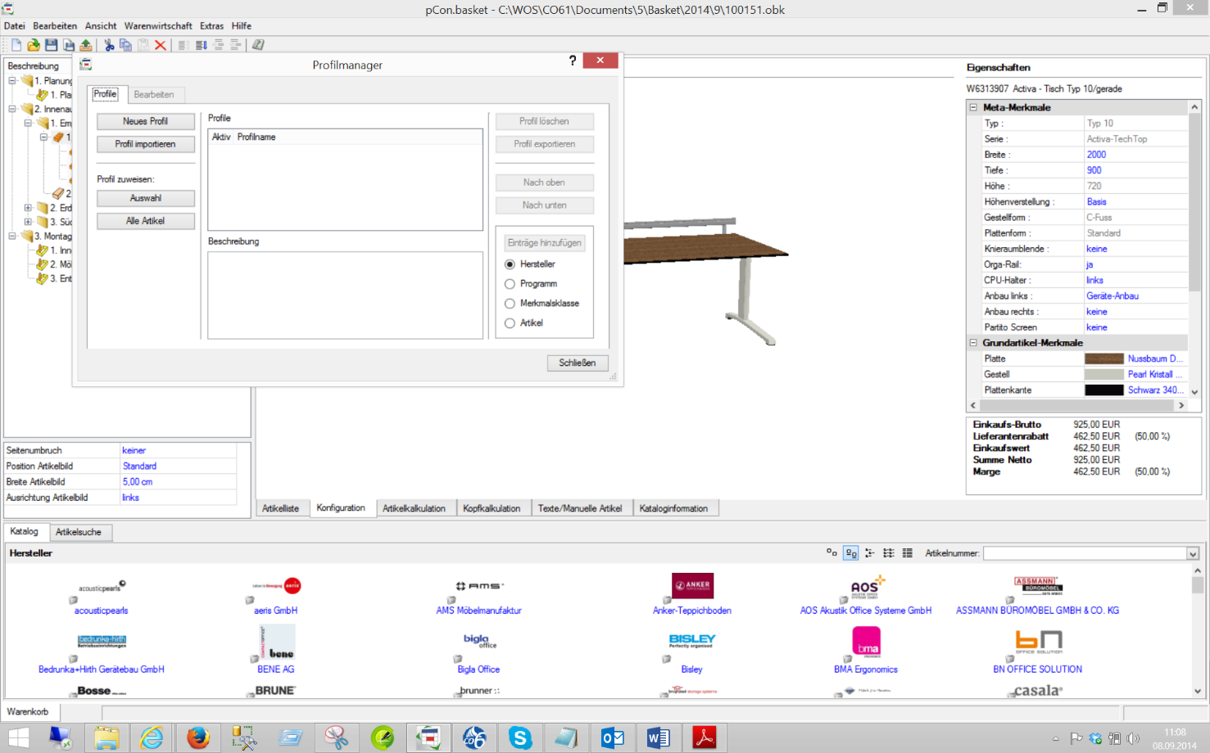The image size is (1210, 753).
Task: Click the BENE AG manufacturer thumbnail
Action: [x=276, y=643]
